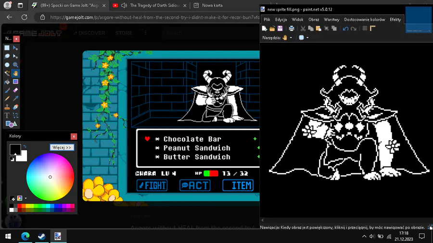Image resolution: width=433 pixels, height=243 pixels.
Task: Switch to the Nowa karta tab
Action: coord(212,5)
